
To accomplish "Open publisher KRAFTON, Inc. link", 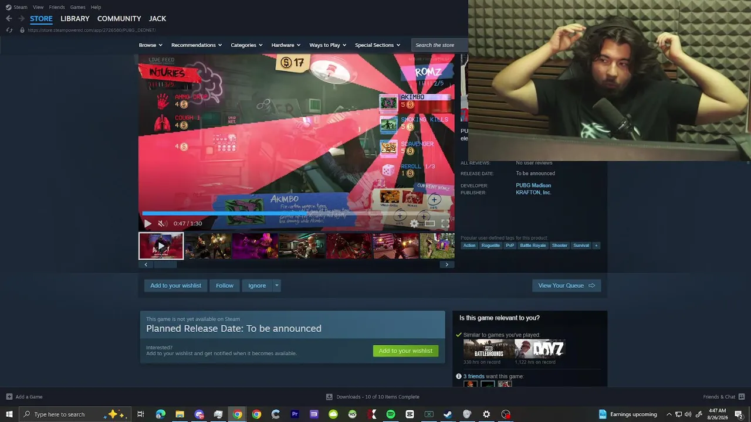I will click(533, 192).
